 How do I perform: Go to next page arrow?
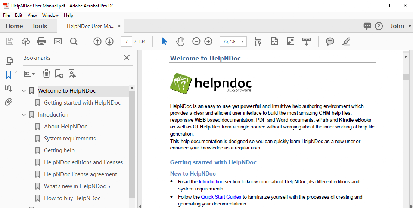coord(109,41)
